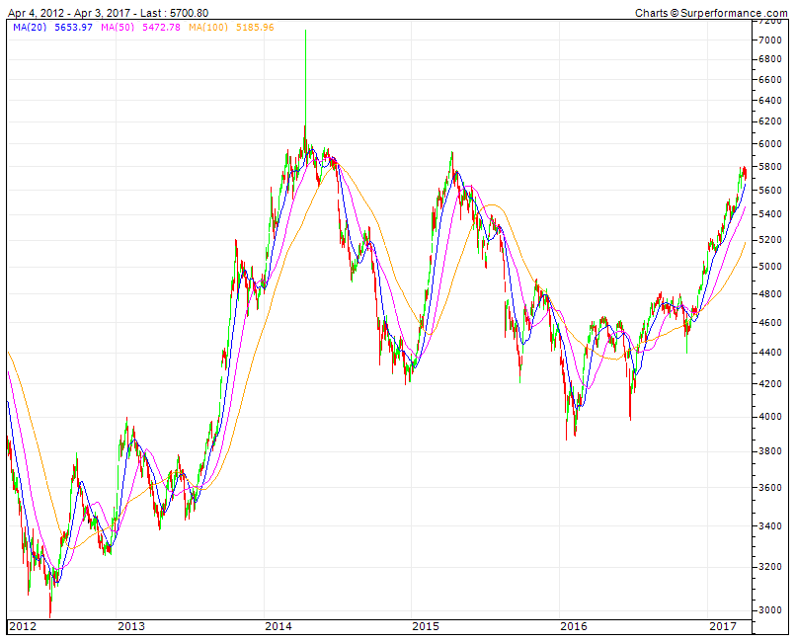Click the 4000 price axis label
This screenshot has width=795, height=642.
click(x=770, y=417)
